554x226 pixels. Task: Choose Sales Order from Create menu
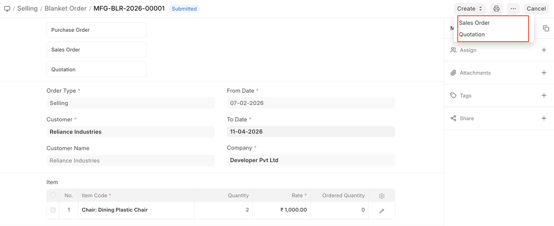tap(474, 23)
